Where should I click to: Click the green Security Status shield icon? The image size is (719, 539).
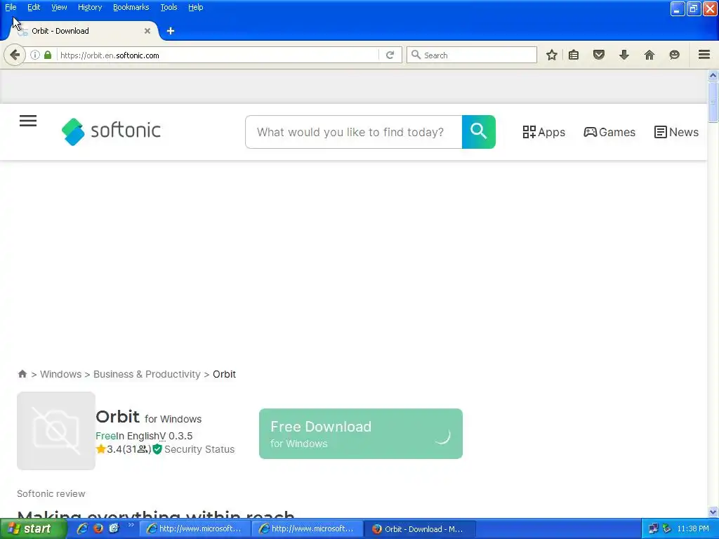[157, 449]
